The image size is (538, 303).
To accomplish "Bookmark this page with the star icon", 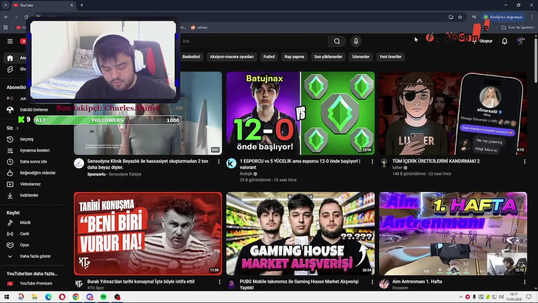I will click(x=460, y=17).
